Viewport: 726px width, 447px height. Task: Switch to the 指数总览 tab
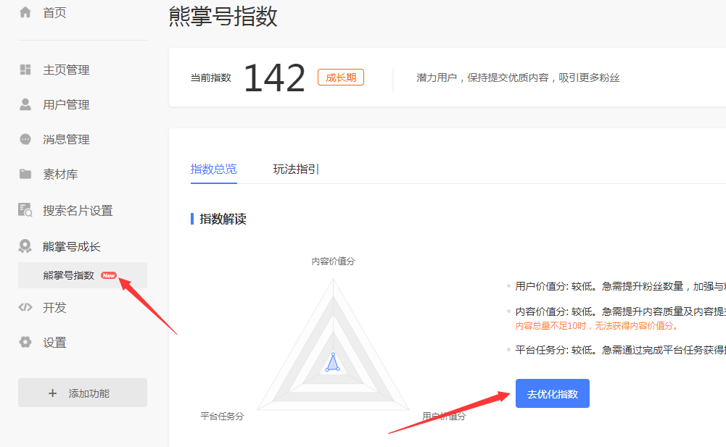213,169
